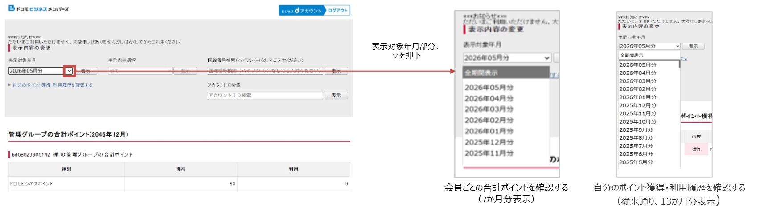Image resolution: width=760 pixels, height=210 pixels.
Task: Select the 利用 column header
Action: (x=293, y=170)
